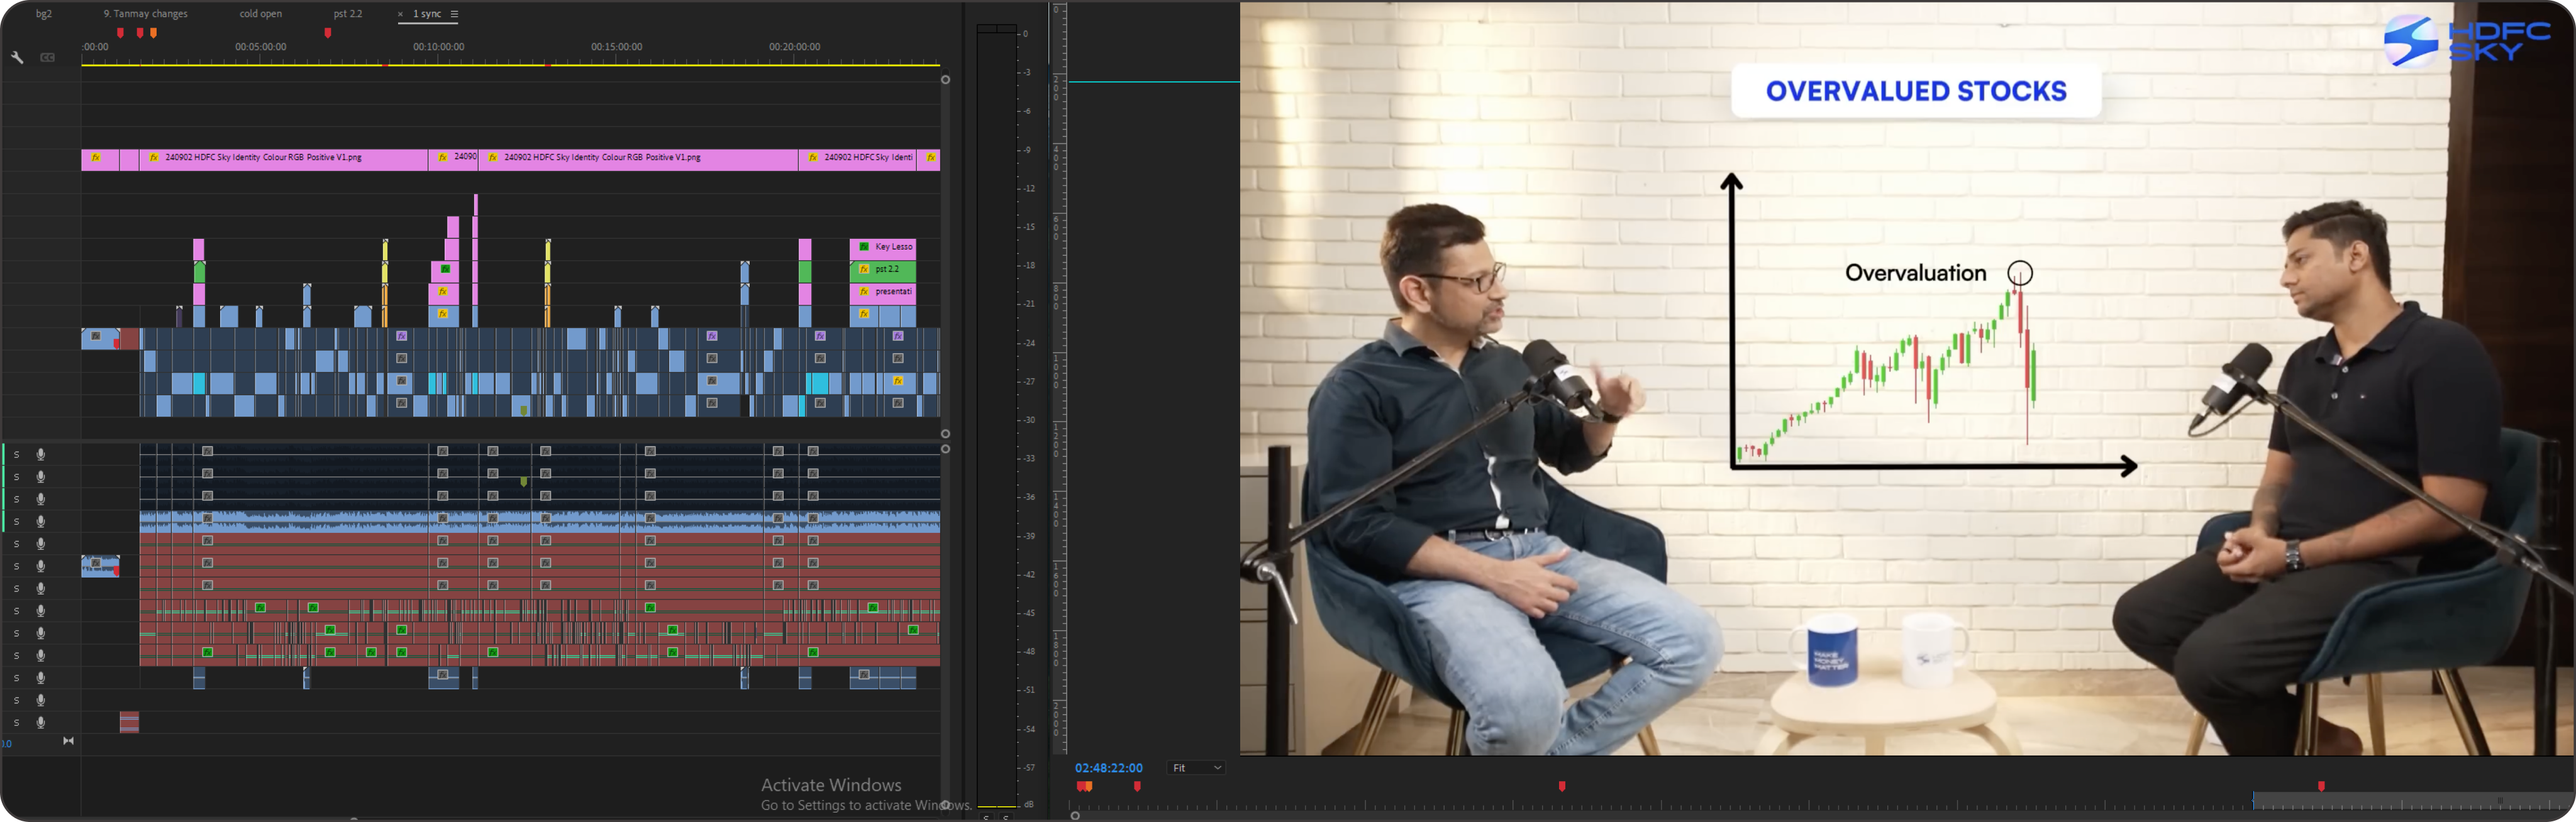This screenshot has height=822, width=2576.
Task: Select the 1 sync sequence tab
Action: (x=427, y=14)
